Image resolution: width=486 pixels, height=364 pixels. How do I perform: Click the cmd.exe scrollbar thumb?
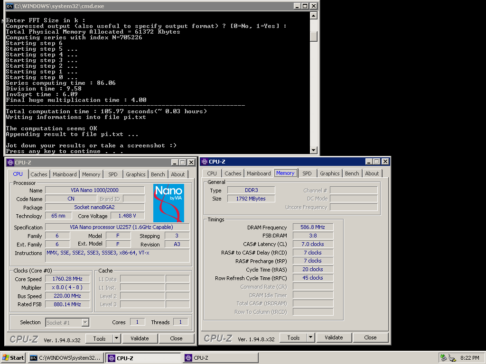pos(314,36)
